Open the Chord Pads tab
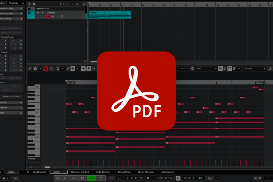The width and height of the screenshot is (273, 182). (x=124, y=172)
